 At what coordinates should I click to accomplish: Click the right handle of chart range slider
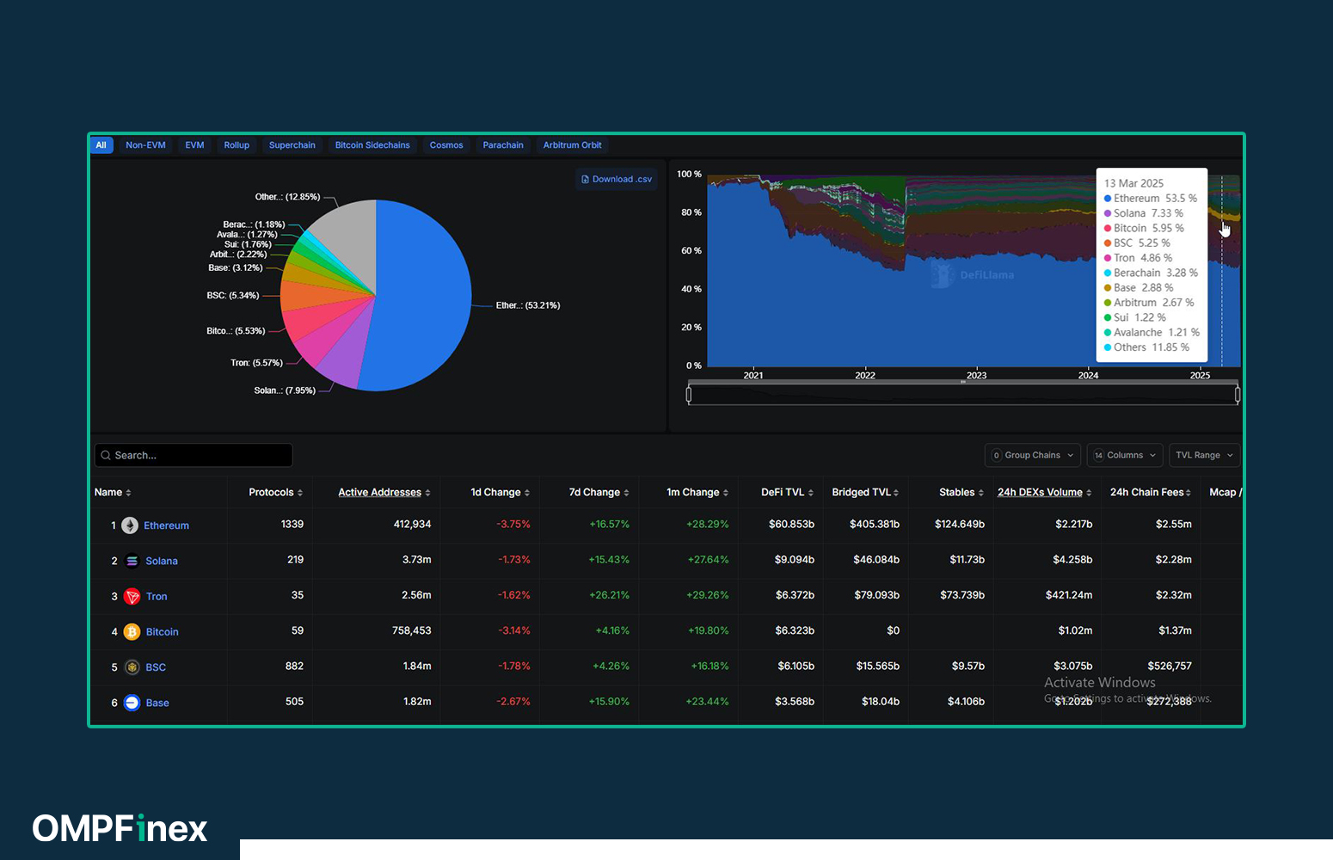1238,395
